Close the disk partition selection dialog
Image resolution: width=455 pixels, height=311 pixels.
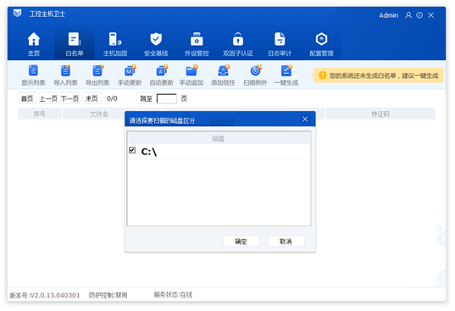tap(305, 119)
